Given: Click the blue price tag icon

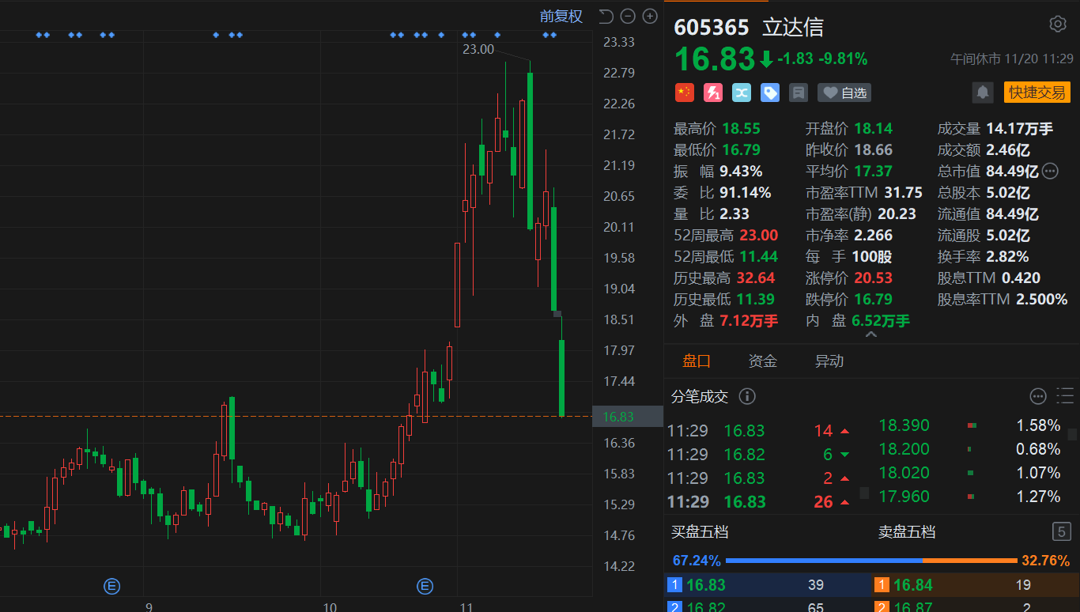Looking at the screenshot, I should point(770,93).
